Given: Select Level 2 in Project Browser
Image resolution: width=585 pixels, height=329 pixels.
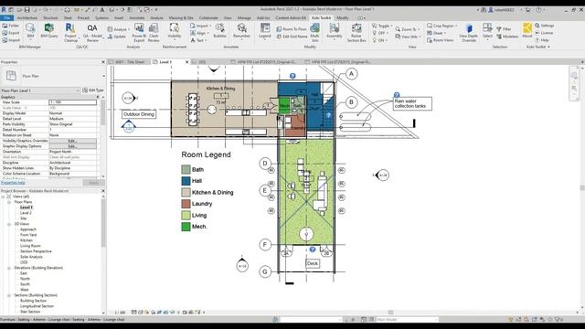Looking at the screenshot, I should [26, 213].
